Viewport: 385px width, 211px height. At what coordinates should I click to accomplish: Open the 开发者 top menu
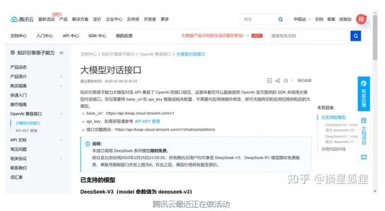[x=150, y=19]
